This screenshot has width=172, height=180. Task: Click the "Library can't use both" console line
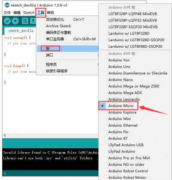pos(48,158)
